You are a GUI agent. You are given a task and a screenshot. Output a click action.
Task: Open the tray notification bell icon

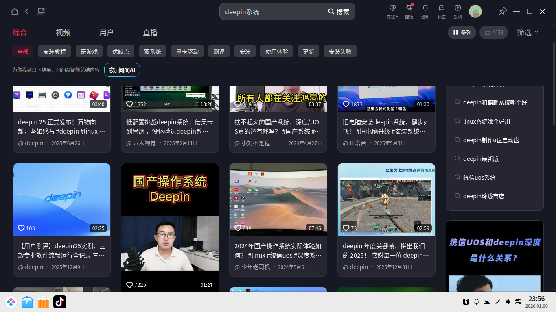(477, 302)
